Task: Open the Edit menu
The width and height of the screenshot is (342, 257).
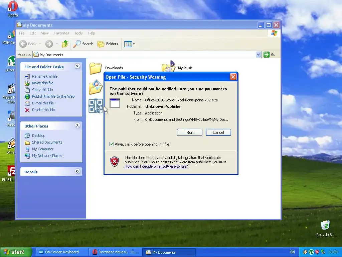Action: pyautogui.click(x=33, y=33)
